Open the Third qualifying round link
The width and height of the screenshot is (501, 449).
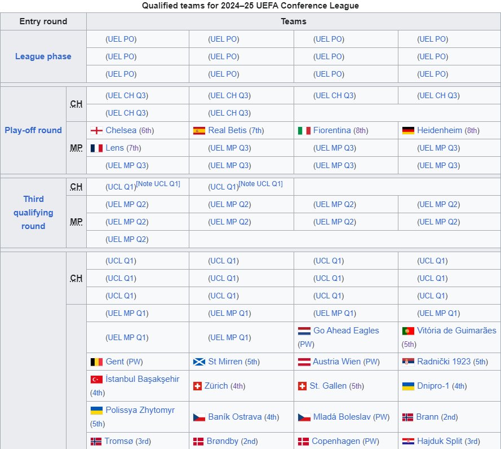[33, 213]
